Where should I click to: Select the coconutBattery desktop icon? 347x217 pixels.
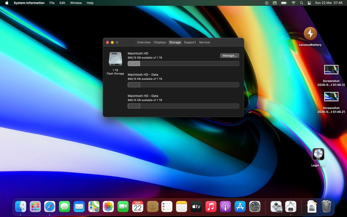[x=310, y=34]
